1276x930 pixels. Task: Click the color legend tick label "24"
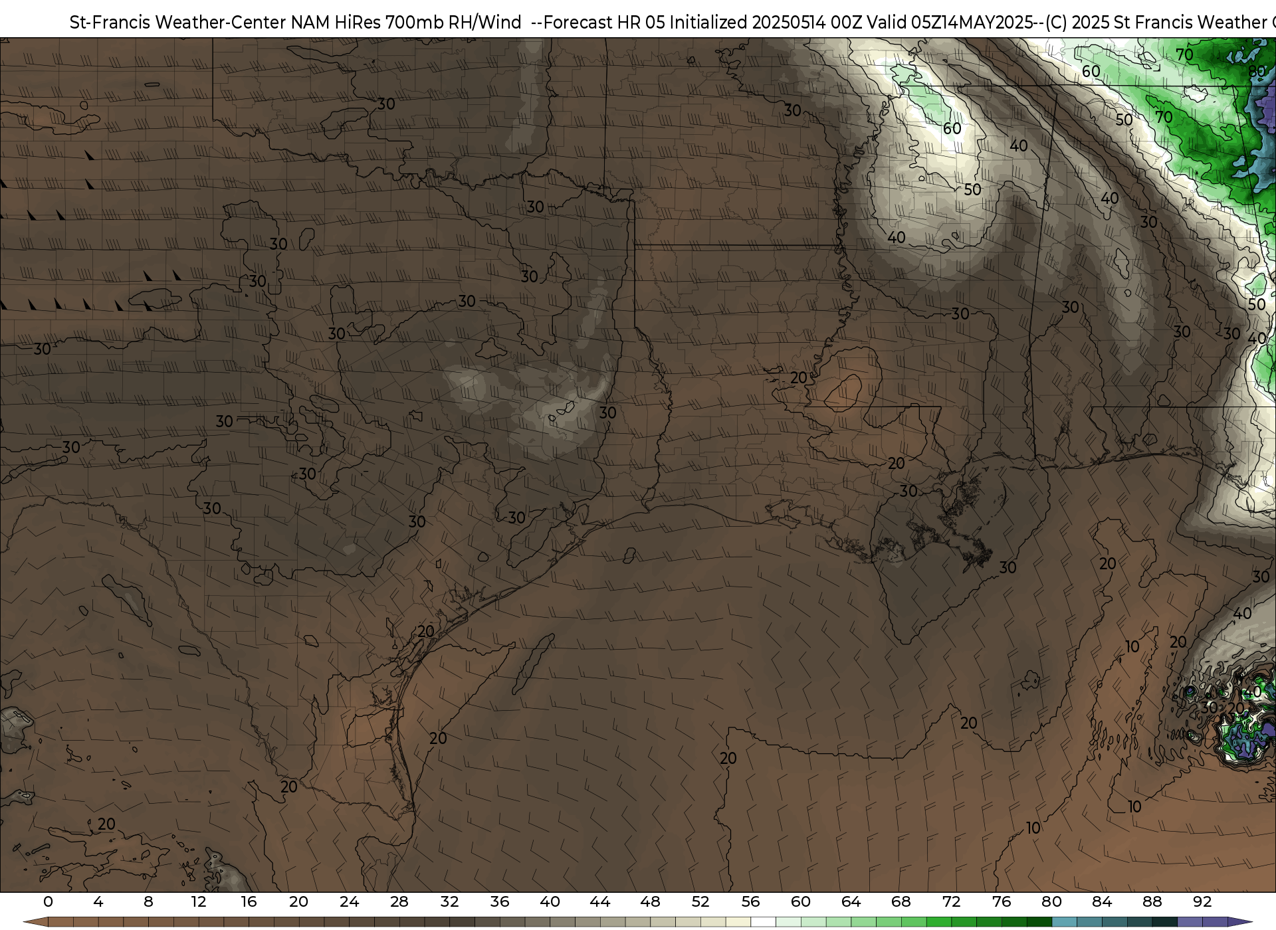pos(349,901)
